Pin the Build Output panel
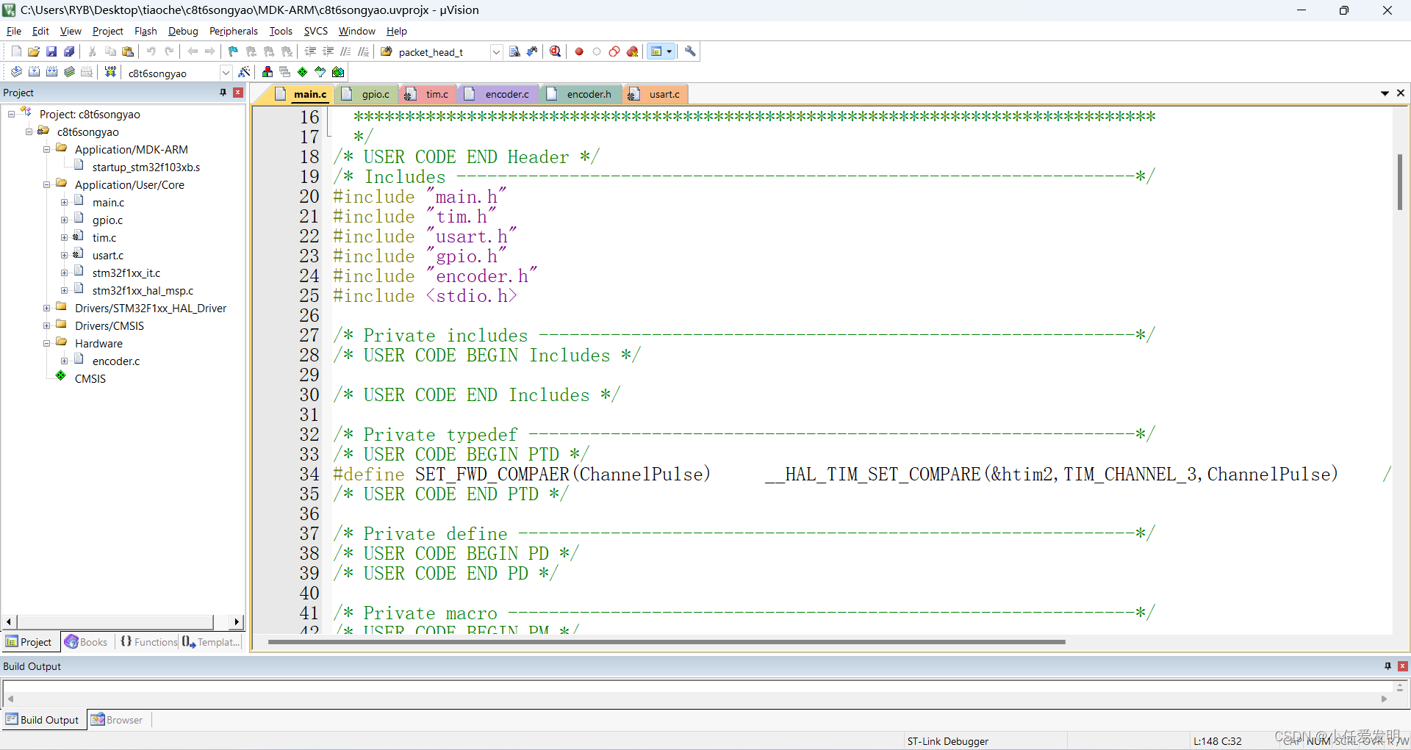Screen dimensions: 1411x750 point(1387,666)
